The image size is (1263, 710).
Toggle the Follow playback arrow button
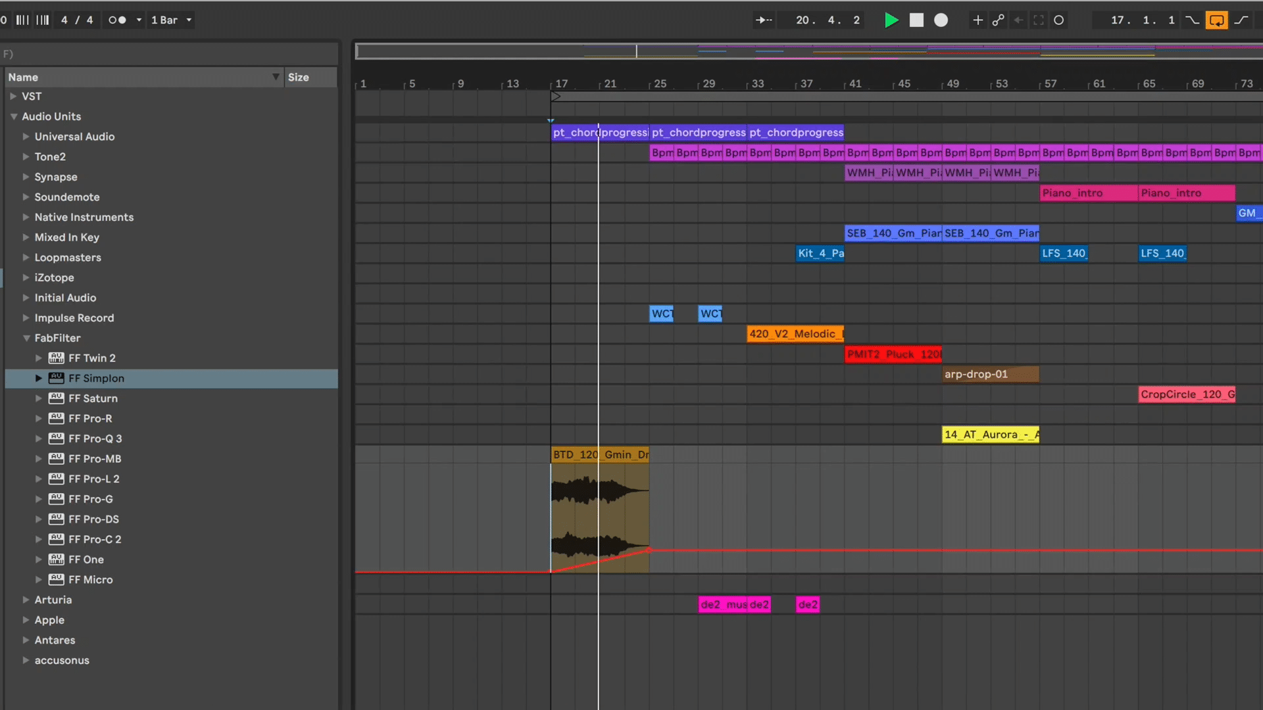(x=764, y=20)
